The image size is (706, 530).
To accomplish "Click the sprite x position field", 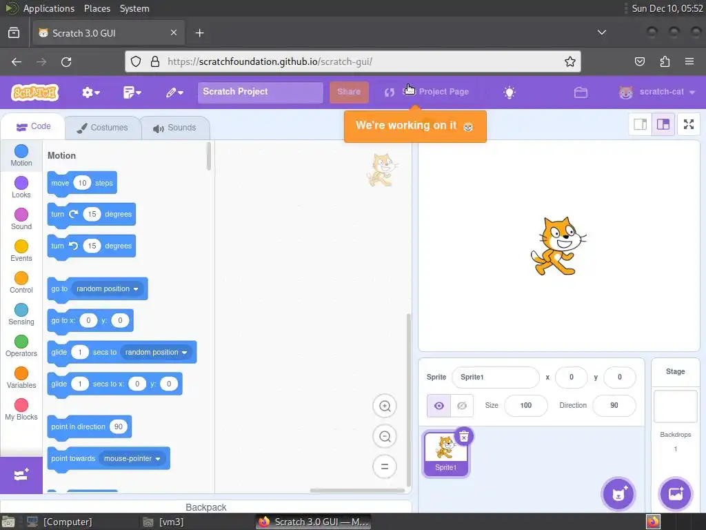I will click(572, 377).
